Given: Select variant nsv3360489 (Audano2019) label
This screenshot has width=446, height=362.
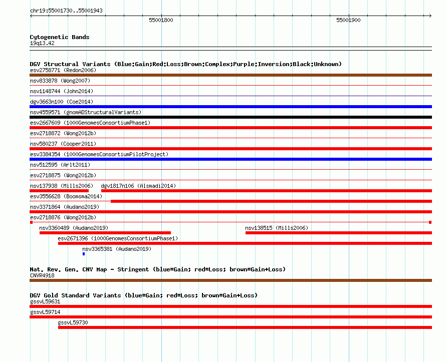Looking at the screenshot, I should pos(74,228).
